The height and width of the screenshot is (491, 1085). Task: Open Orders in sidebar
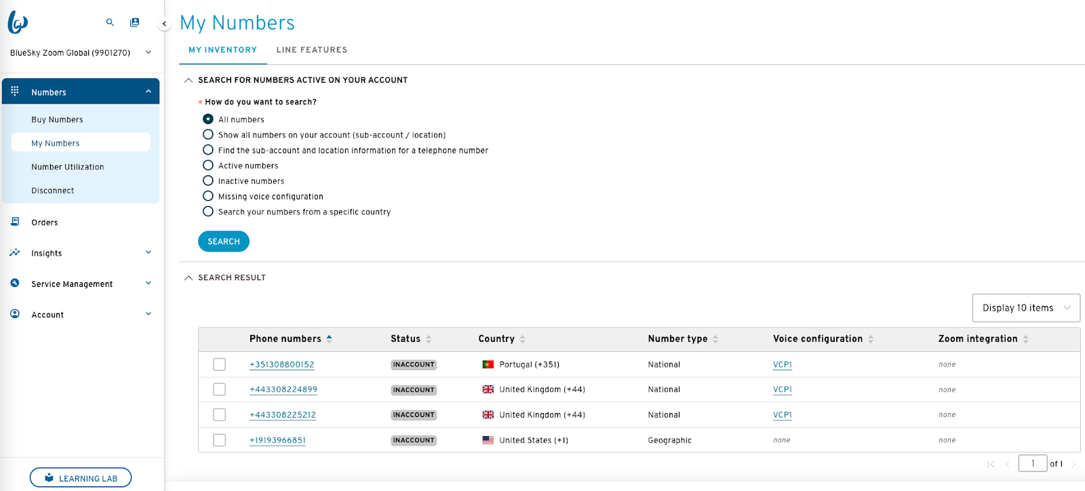point(45,222)
